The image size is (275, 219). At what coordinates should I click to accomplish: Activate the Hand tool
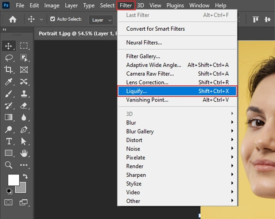pyautogui.click(x=24, y=153)
